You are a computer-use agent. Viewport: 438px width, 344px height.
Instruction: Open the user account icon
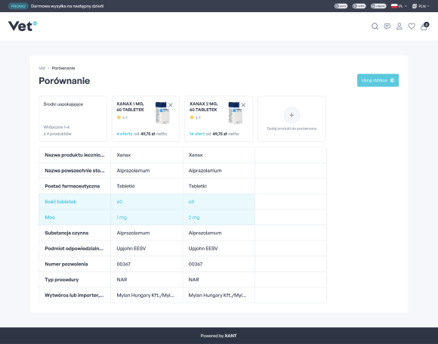tap(399, 26)
